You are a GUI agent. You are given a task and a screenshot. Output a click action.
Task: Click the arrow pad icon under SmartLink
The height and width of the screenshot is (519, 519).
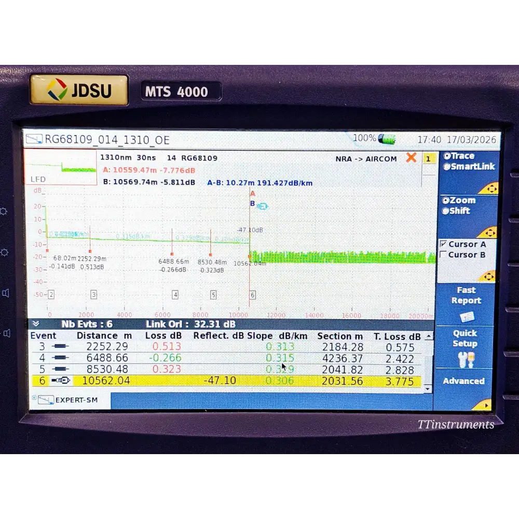click(490, 188)
